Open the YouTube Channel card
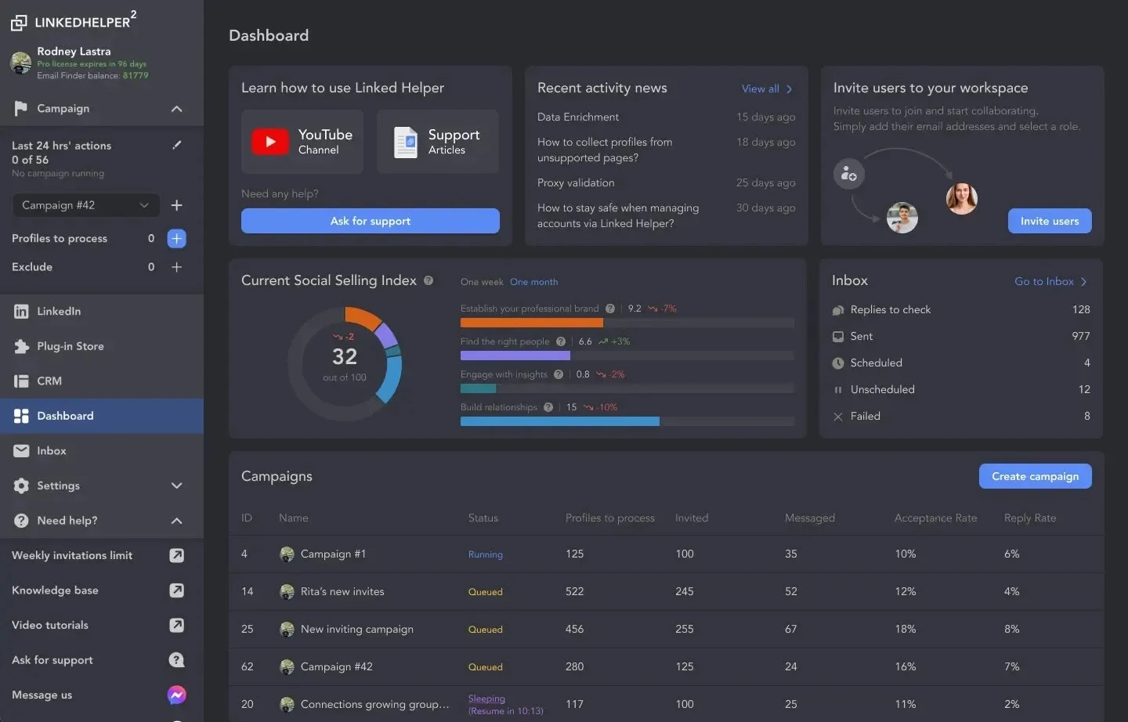1128x722 pixels. click(x=302, y=142)
